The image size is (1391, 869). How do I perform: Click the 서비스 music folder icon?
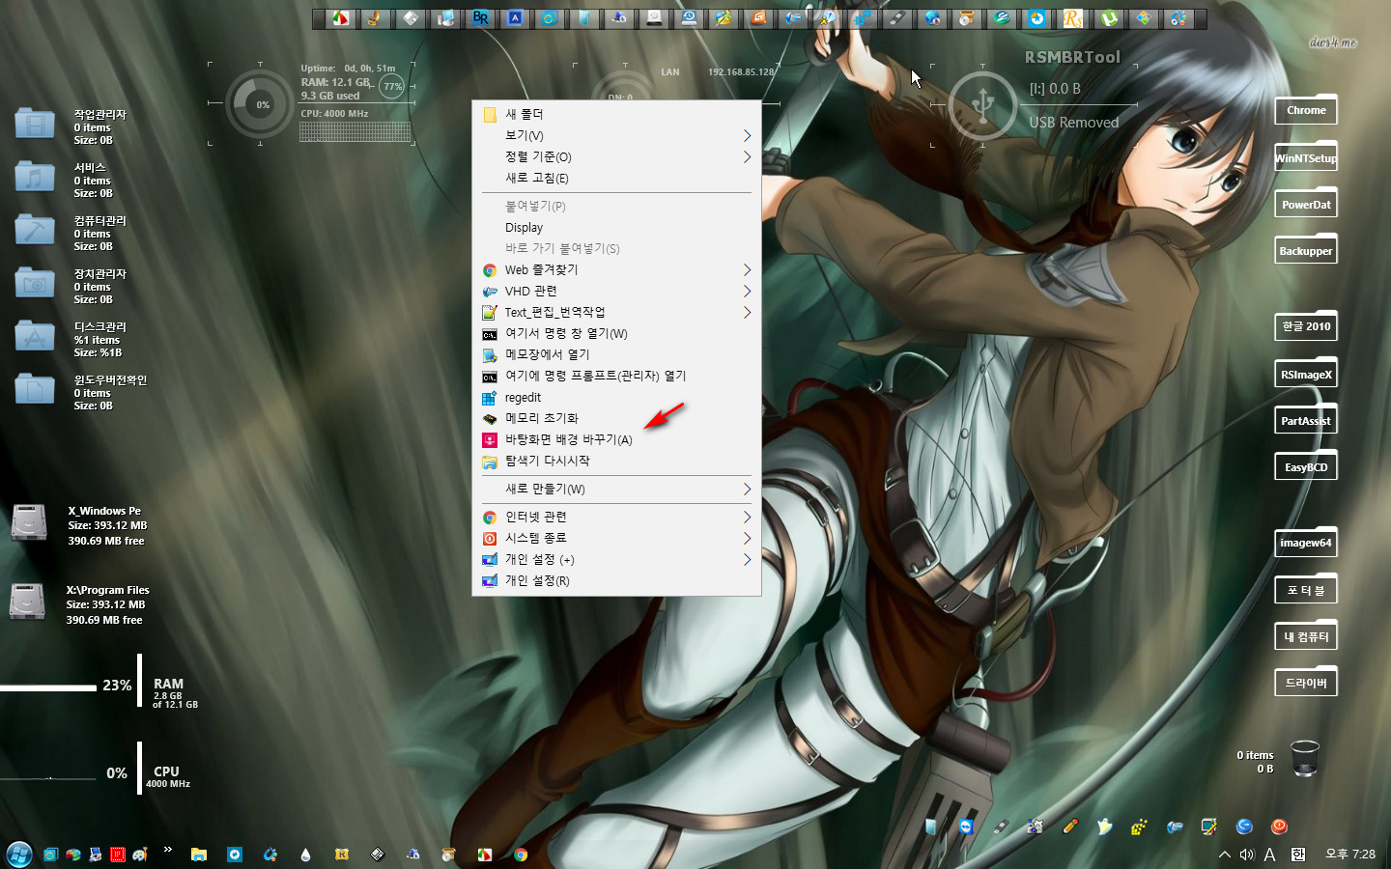coord(35,177)
